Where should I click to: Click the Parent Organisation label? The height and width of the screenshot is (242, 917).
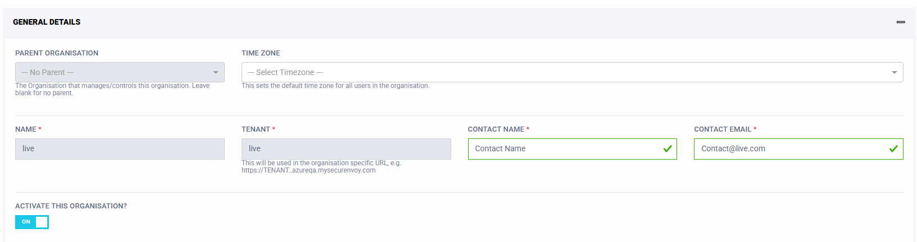pyautogui.click(x=57, y=53)
